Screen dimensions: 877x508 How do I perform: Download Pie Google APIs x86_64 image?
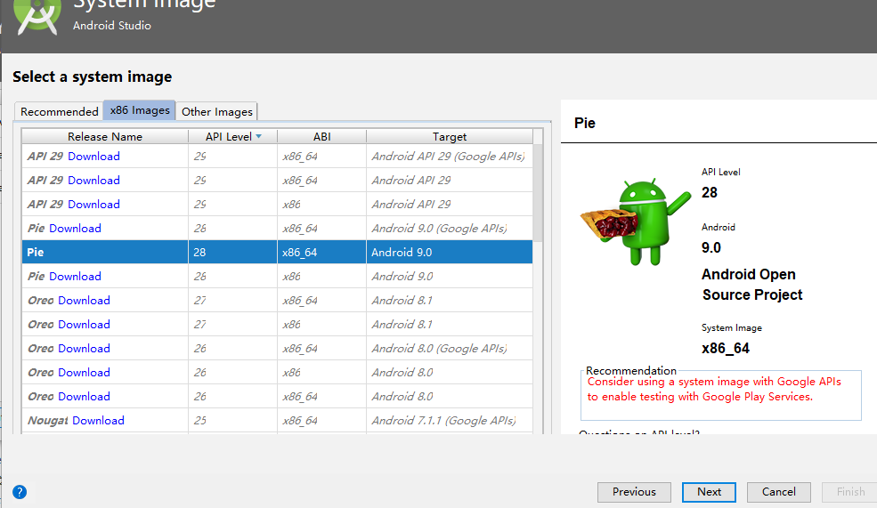click(x=75, y=228)
